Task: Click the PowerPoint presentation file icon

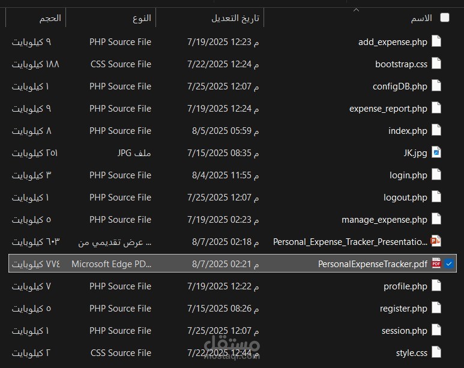Action: [x=436, y=241]
